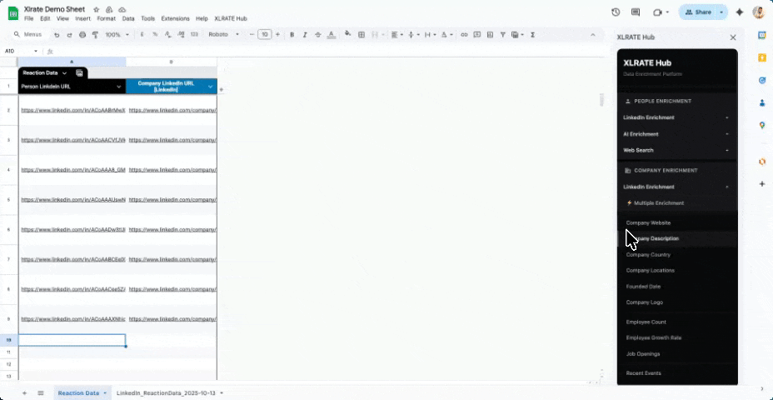Open the zoom level dropdown

pos(117,34)
